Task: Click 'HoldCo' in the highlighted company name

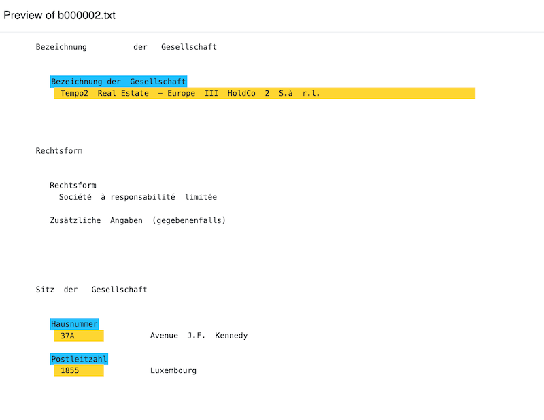Action: click(x=241, y=94)
